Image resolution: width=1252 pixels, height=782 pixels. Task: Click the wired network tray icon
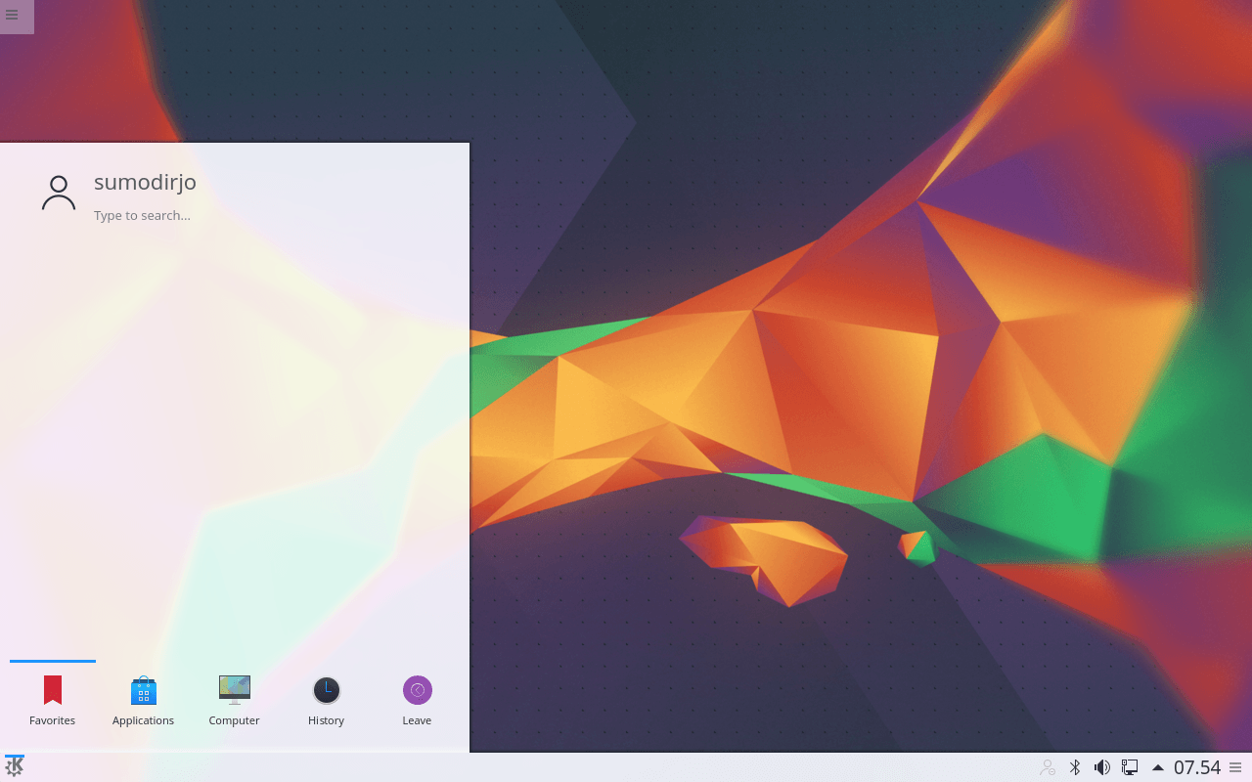1130,767
